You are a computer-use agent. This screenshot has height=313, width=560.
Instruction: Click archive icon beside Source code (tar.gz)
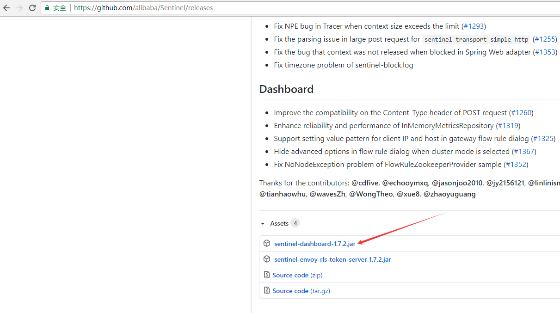[267, 290]
